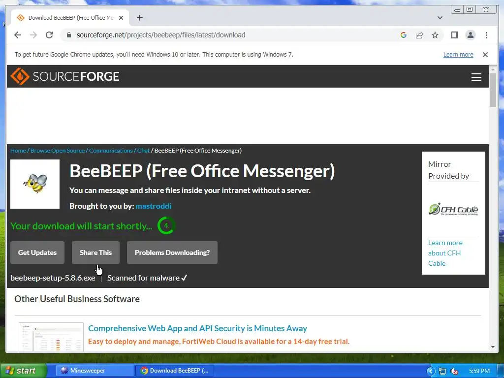The height and width of the screenshot is (378, 504).
Task: Click the muted volume tray icon
Action: tap(454, 371)
